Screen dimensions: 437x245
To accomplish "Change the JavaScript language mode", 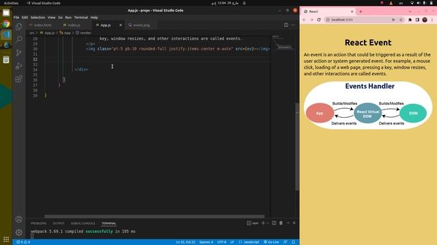I will pos(249,242).
